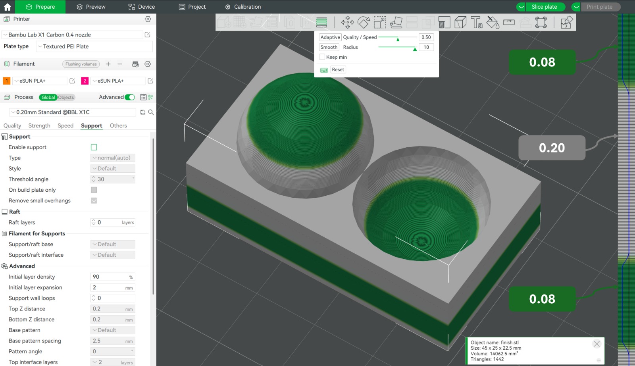The height and width of the screenshot is (366, 635).
Task: Click the keyboard shortcut icon next to Reset
Action: tap(324, 70)
